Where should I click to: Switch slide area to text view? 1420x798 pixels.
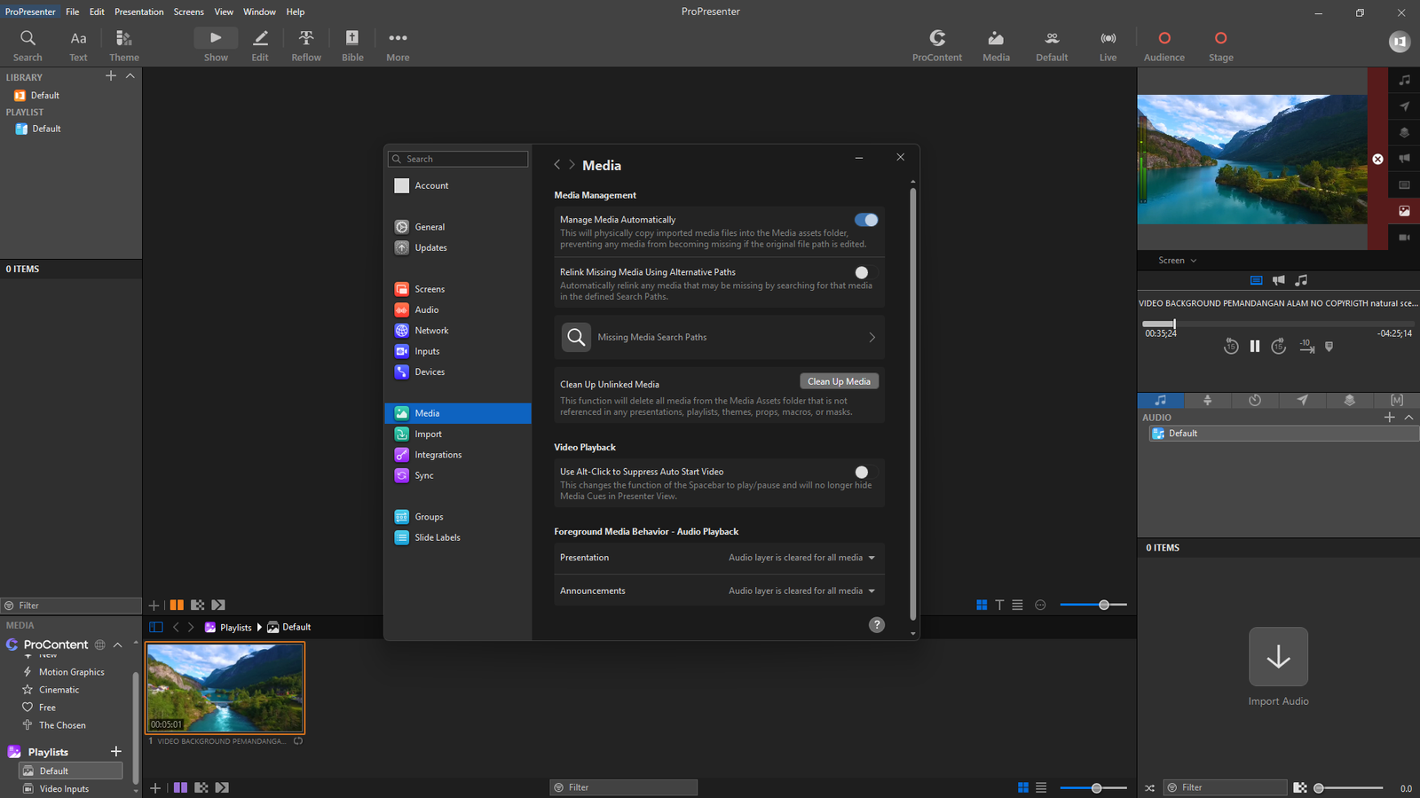[999, 605]
